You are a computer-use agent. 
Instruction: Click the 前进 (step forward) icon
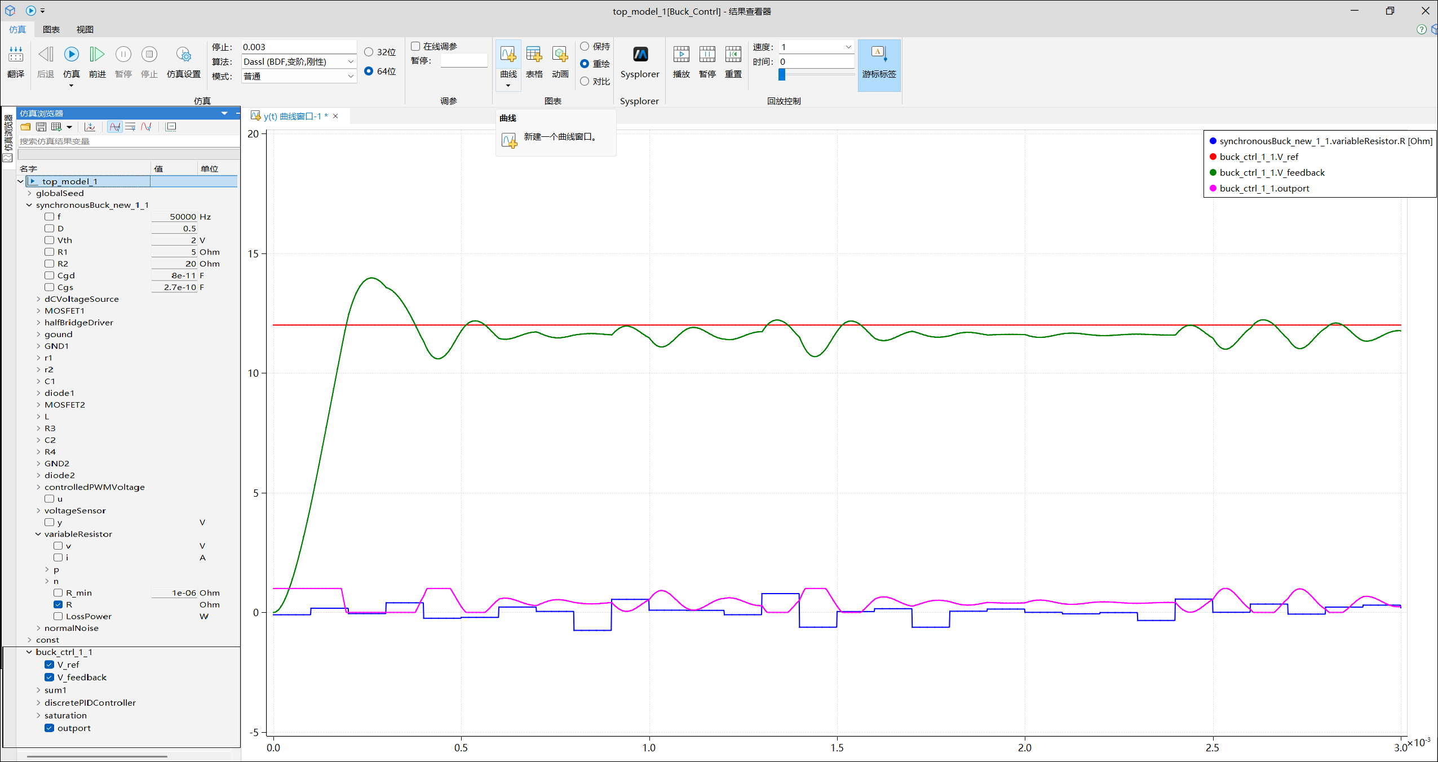tap(97, 55)
